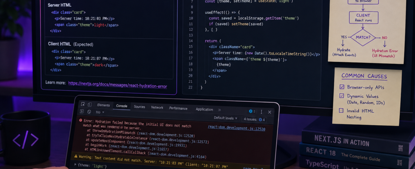Click the 'if (saved) setTheme(saved)' line
Viewport: 415px width, 169px height.
point(236,24)
